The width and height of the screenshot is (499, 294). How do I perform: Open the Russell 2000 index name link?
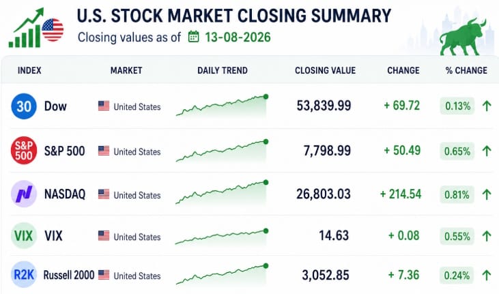(x=69, y=275)
